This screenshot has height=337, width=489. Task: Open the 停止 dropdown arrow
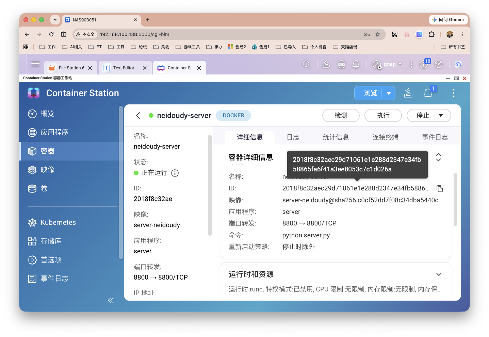point(441,116)
